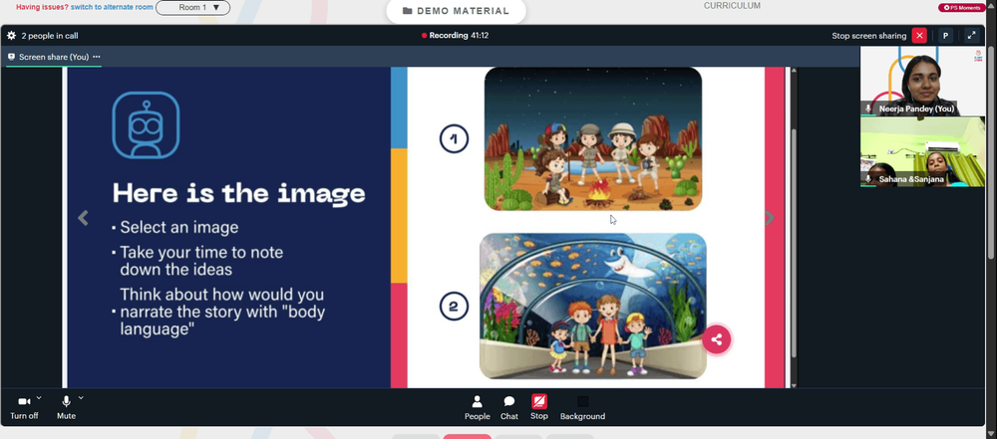Mute the microphone
Screen dimensions: 997x439
point(66,406)
